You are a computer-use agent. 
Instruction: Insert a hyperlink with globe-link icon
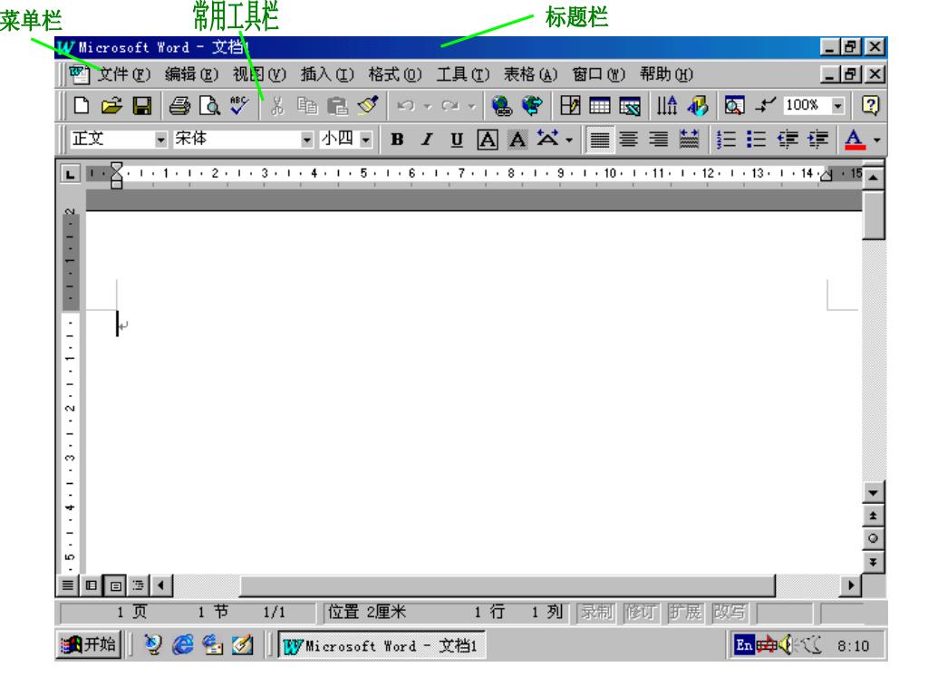pyautogui.click(x=502, y=106)
